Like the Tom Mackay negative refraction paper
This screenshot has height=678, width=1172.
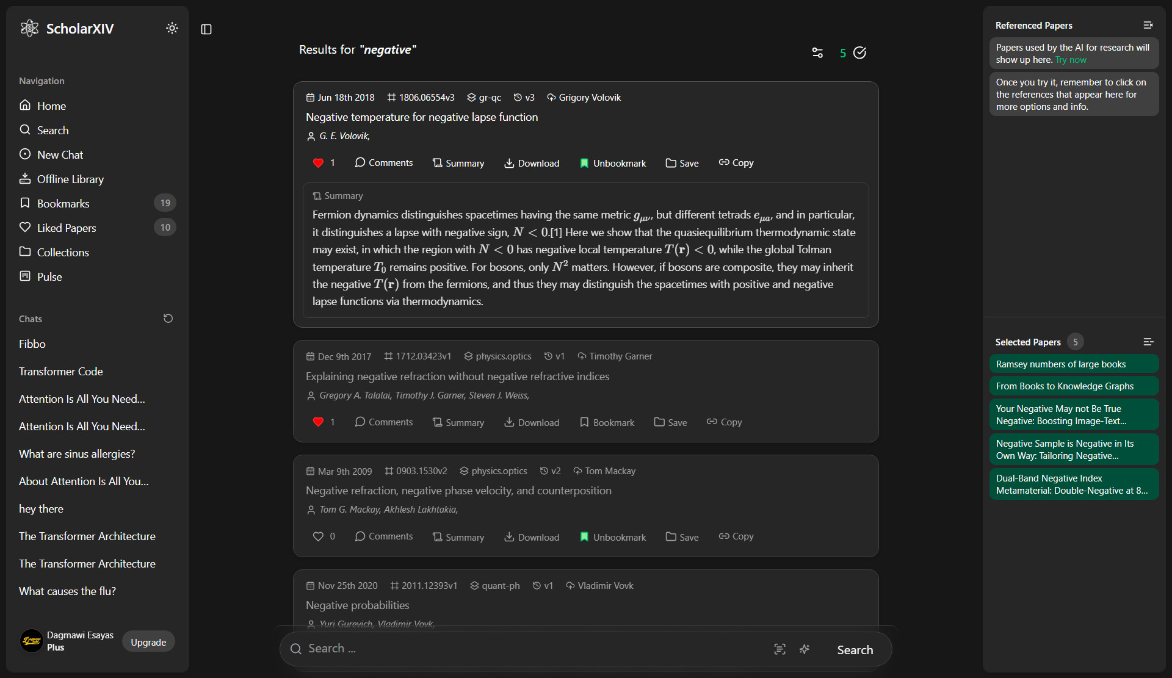(x=318, y=537)
